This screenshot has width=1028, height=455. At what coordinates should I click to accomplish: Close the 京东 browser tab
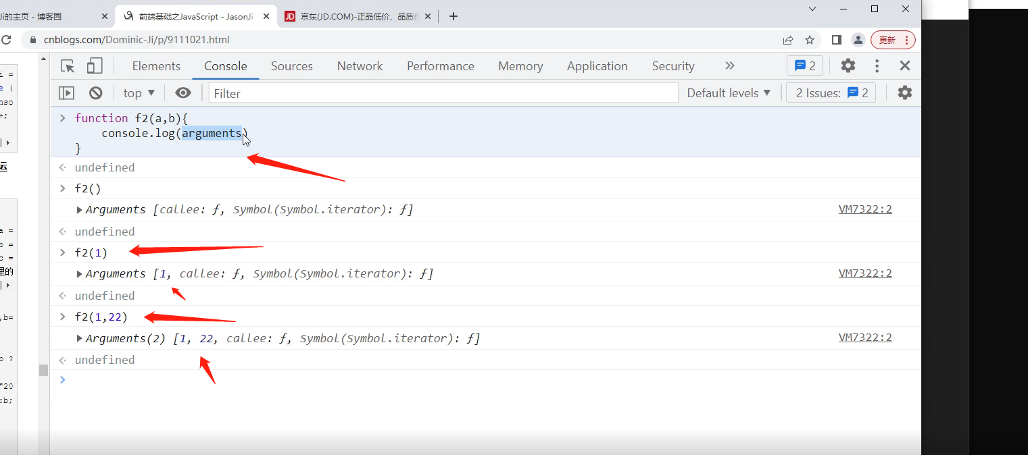(427, 16)
